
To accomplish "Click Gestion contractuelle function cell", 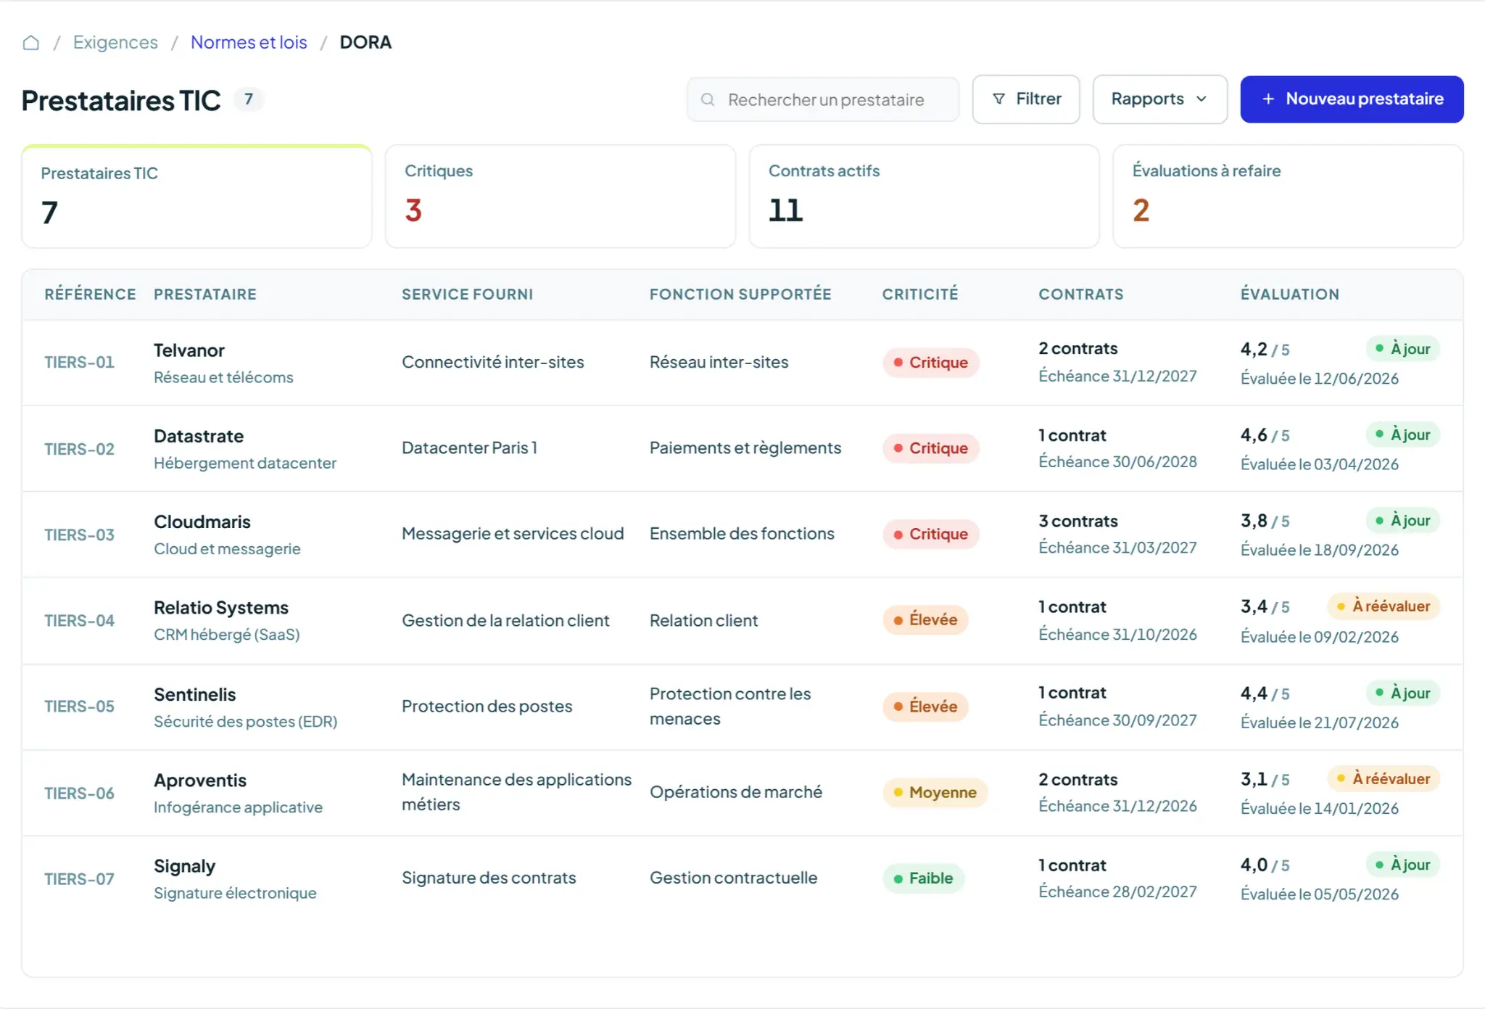I will pyautogui.click(x=734, y=878).
